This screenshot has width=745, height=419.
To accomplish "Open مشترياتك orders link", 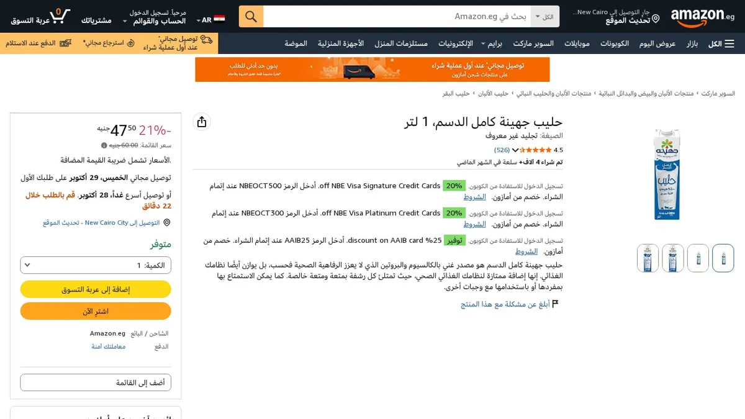I will 96,20.
